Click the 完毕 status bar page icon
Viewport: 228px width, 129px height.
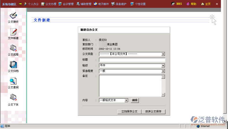[x=2, y=126]
